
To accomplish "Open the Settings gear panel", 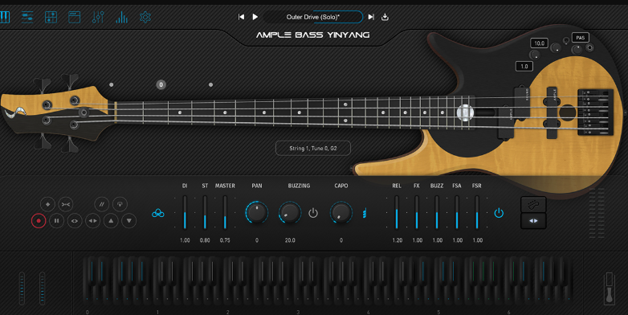I will [x=145, y=17].
